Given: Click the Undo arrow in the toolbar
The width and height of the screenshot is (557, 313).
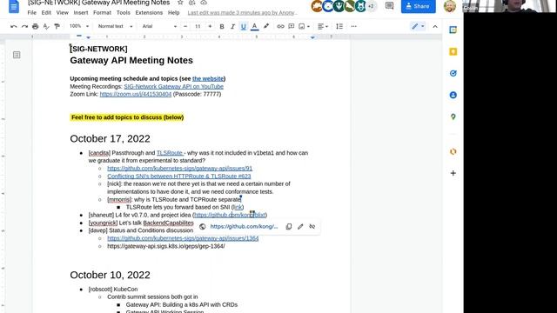Looking at the screenshot, I should pyautogui.click(x=14, y=26).
